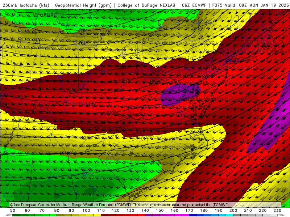Click the 9900 height contour label
The height and width of the screenshot is (217, 290).
click(104, 58)
